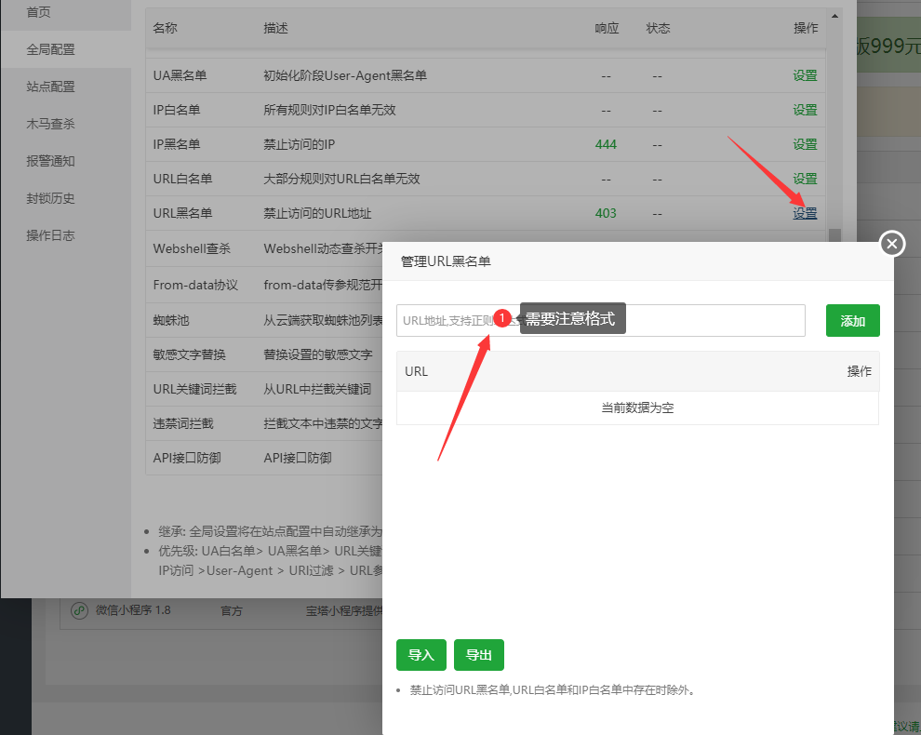Open 报警通知 from the sidebar

(x=52, y=160)
